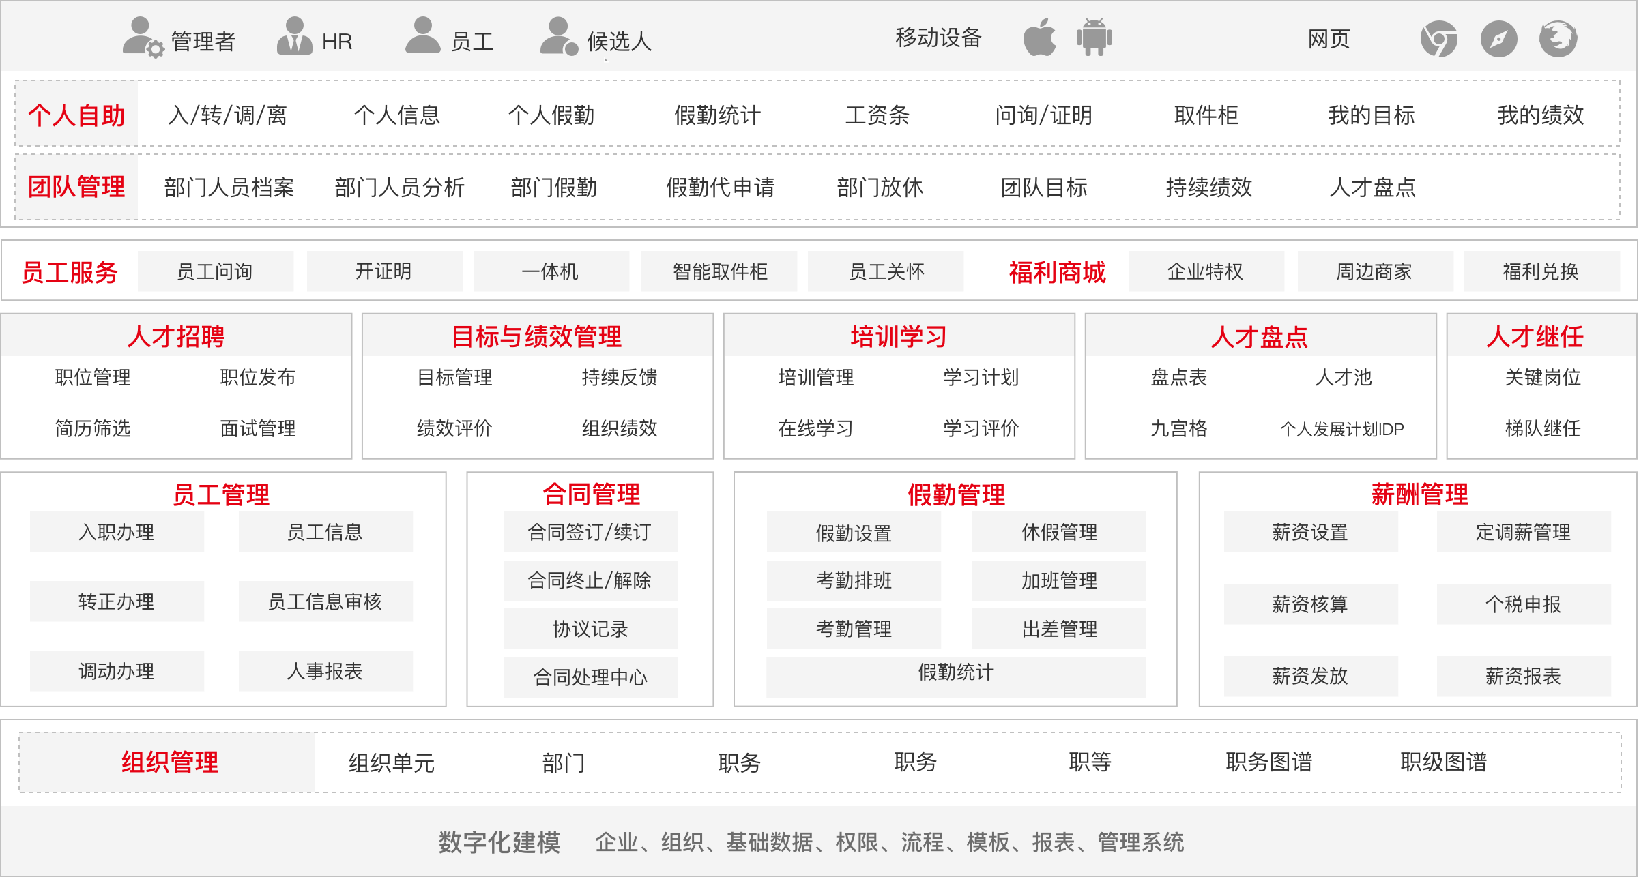Click the 员工 (Employee) icon

[x=424, y=39]
